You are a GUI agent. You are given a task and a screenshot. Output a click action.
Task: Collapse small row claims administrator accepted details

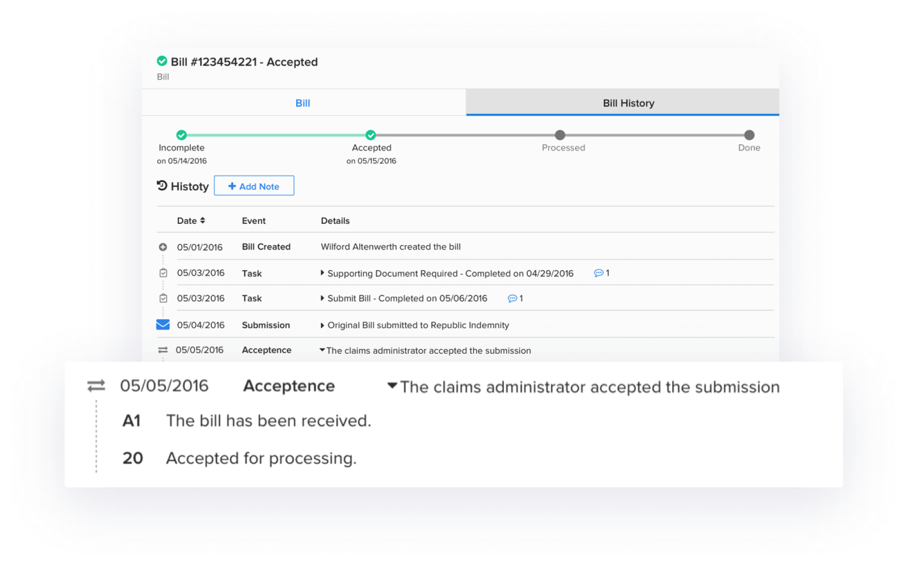click(322, 349)
